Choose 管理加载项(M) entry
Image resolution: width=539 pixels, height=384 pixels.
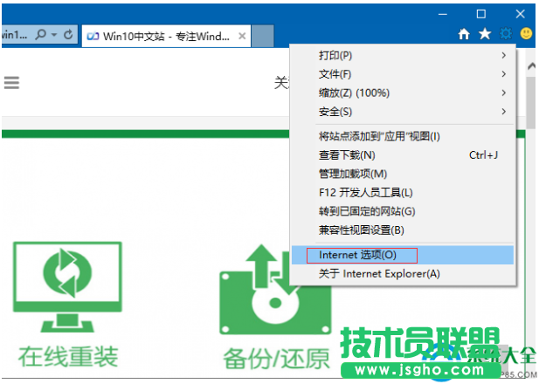(x=403, y=174)
